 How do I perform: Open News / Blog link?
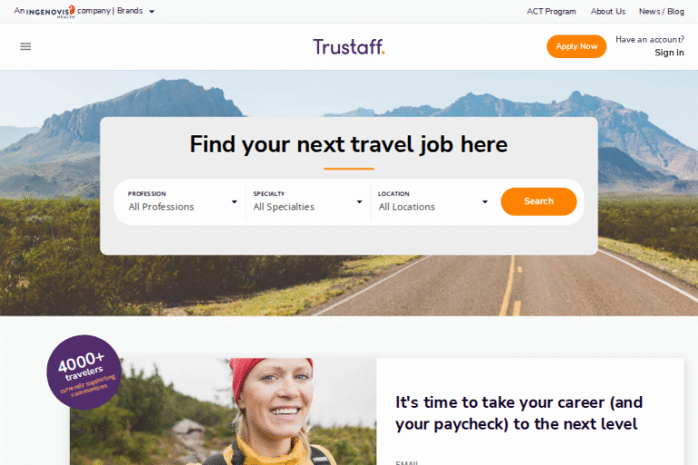[662, 12]
